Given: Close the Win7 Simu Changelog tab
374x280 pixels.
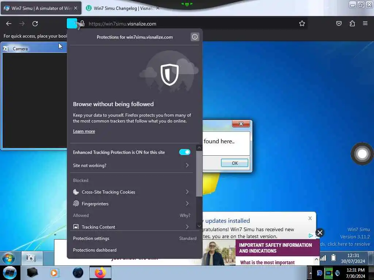Looking at the screenshot, I should (x=158, y=8).
